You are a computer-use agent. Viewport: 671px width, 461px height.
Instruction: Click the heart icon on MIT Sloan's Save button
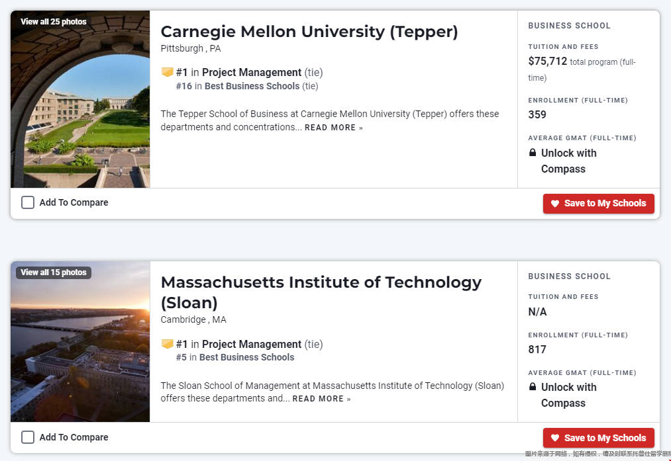coord(555,438)
